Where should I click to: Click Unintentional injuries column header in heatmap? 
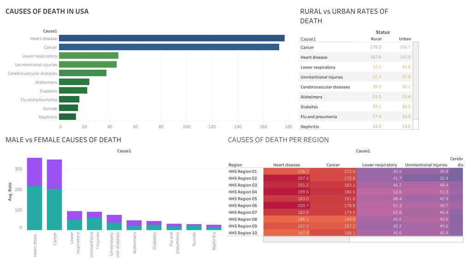click(x=426, y=165)
